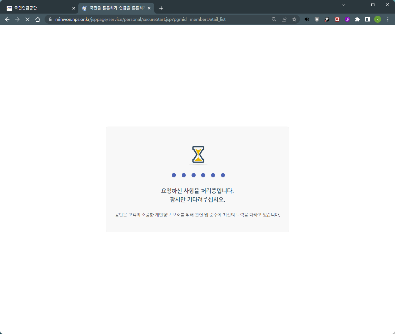Open the Extensions puzzle piece menu

click(357, 19)
